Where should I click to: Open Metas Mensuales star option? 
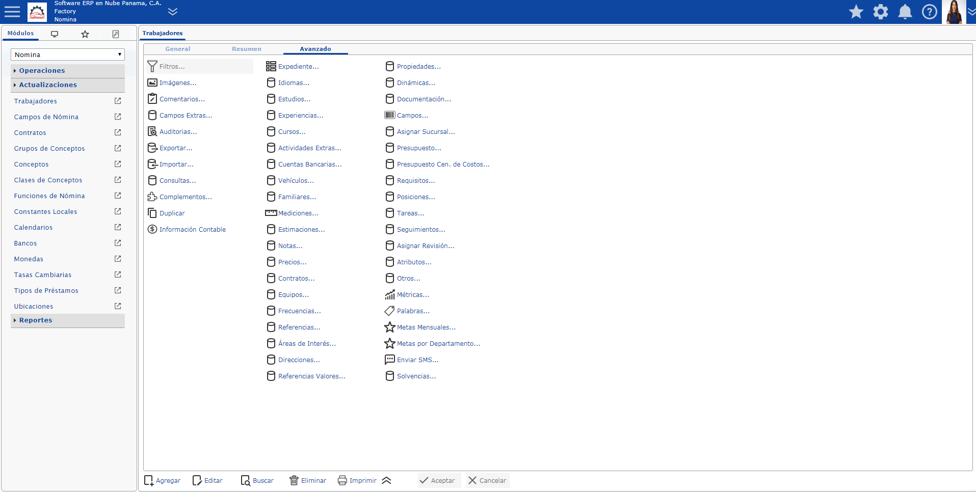coord(420,327)
